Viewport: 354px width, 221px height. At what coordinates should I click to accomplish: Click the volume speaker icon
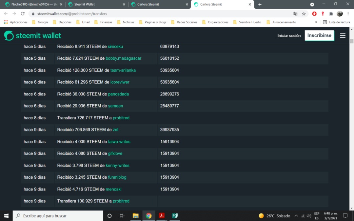click(x=309, y=216)
